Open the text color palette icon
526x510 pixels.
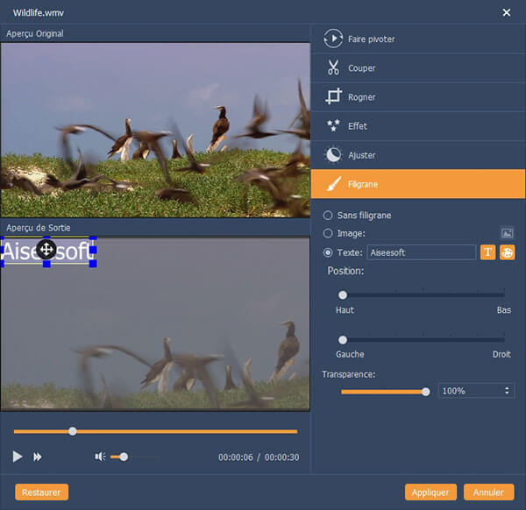point(507,252)
